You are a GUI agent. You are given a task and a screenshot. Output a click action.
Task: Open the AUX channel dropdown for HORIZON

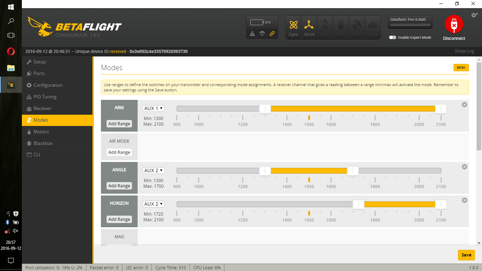click(x=153, y=204)
